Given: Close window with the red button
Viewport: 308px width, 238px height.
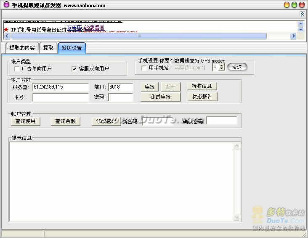Looking at the screenshot, I should pyautogui.click(x=302, y=5).
